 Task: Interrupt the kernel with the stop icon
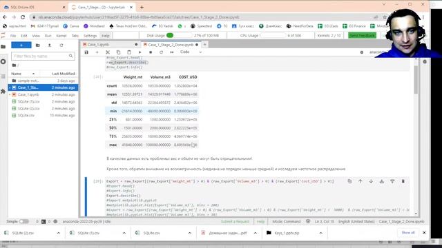(151, 52)
